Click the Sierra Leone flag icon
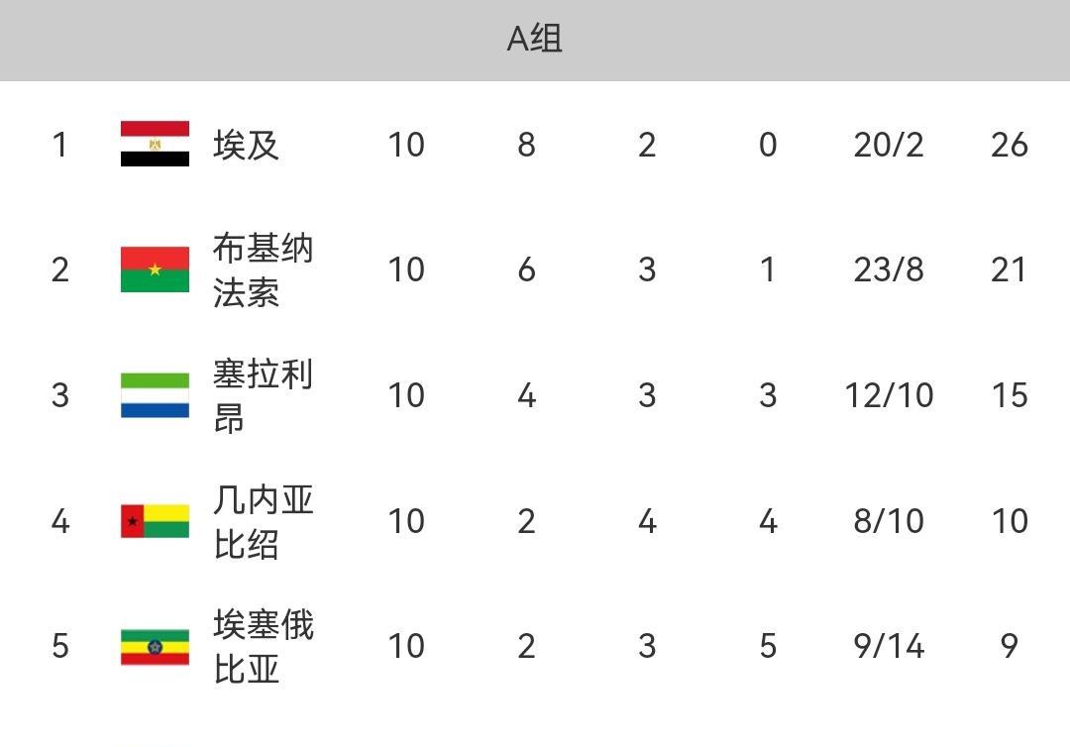 (x=155, y=395)
